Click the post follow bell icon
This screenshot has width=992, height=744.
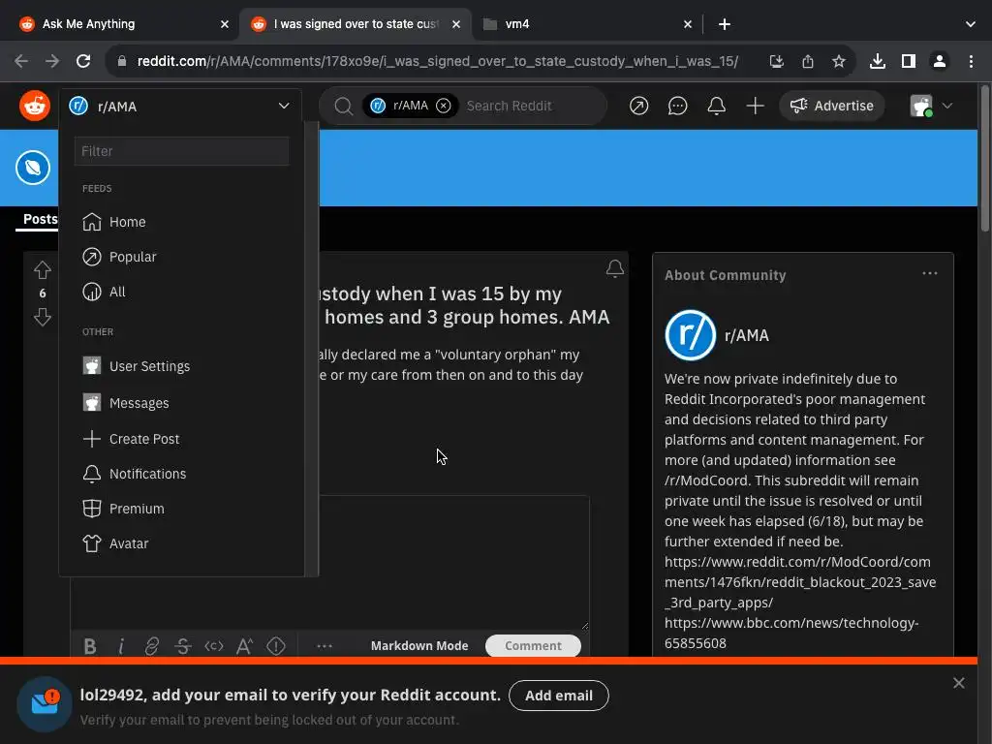click(615, 268)
